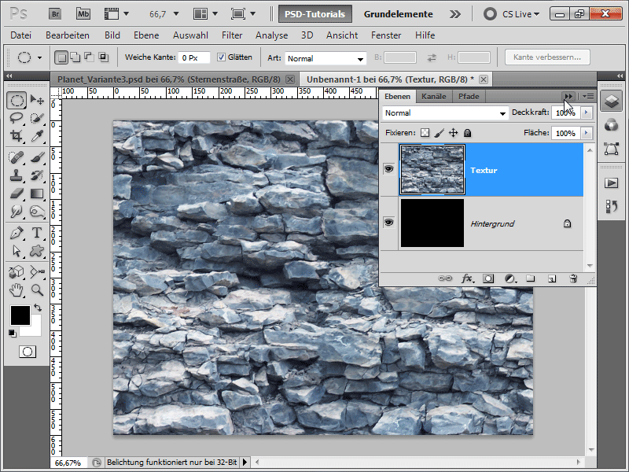Image resolution: width=629 pixels, height=472 pixels.
Task: Delete layer with trash icon
Action: tap(573, 278)
